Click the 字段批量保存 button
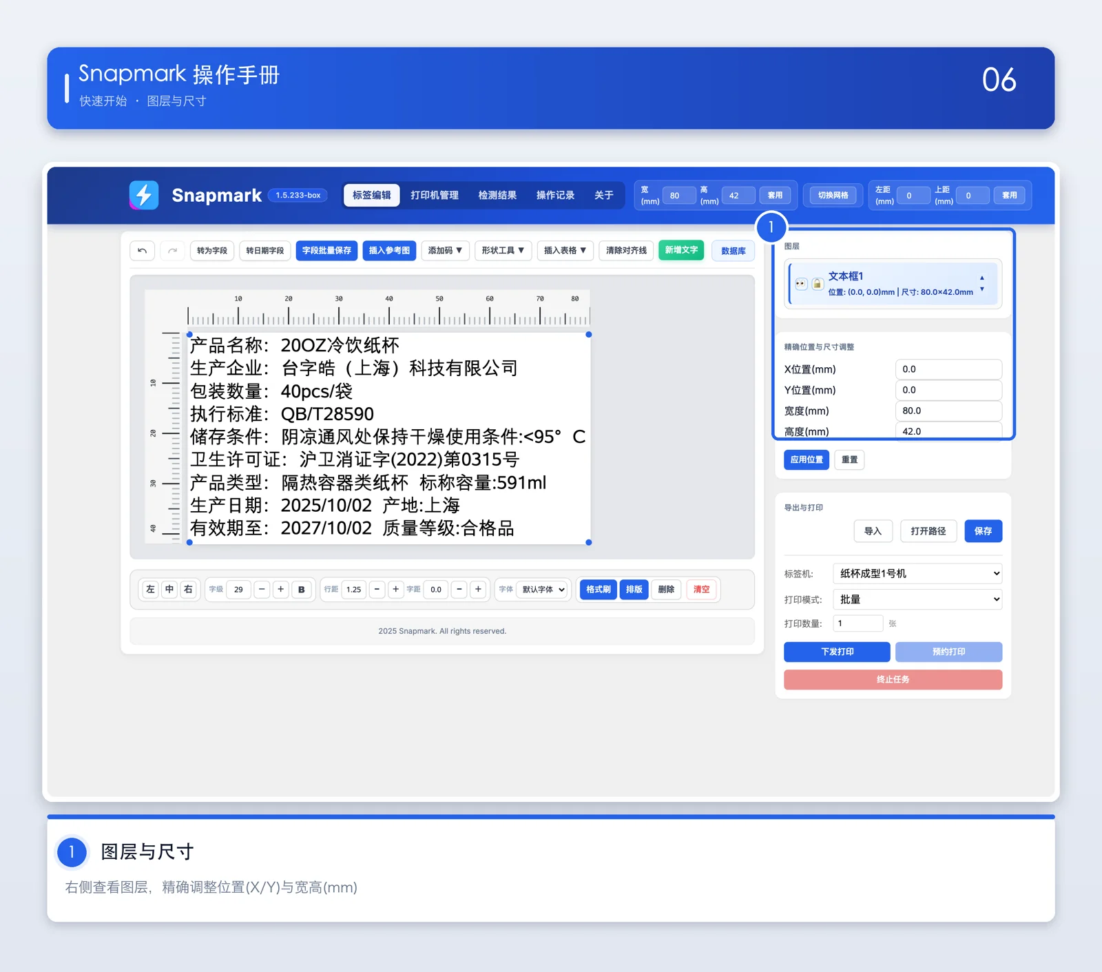 click(x=326, y=251)
